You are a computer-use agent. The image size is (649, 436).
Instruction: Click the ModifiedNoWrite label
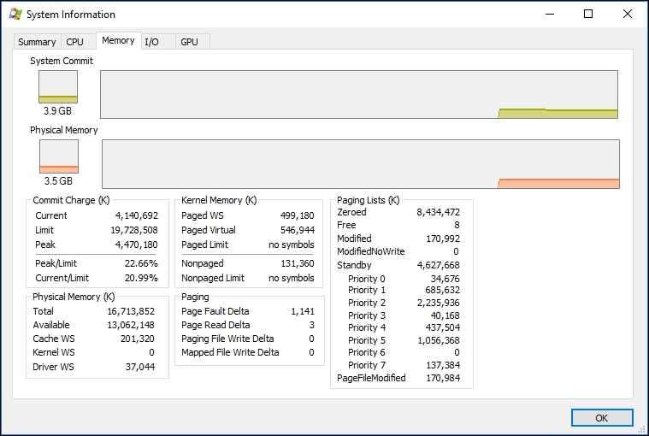click(x=371, y=251)
